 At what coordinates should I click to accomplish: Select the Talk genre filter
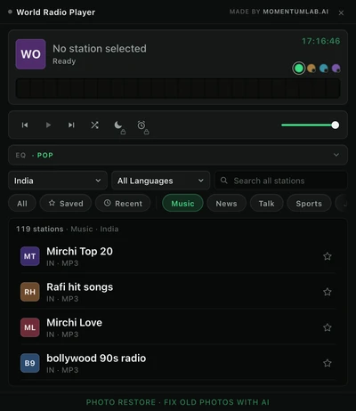pos(266,204)
